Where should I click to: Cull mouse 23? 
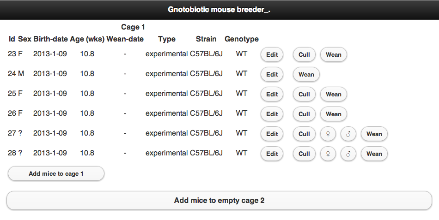tap(304, 55)
